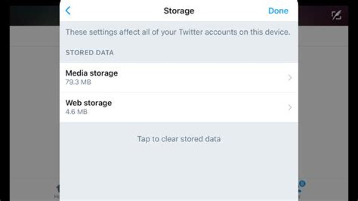Click the Twitter accounts settings description text
The width and height of the screenshot is (358, 201).
pos(178,32)
